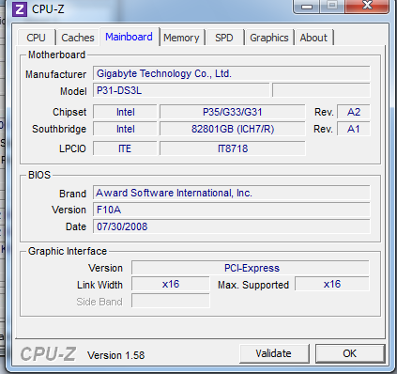This screenshot has width=397, height=374.
Task: Click the Model field P31-DS3L
Action: [181, 90]
